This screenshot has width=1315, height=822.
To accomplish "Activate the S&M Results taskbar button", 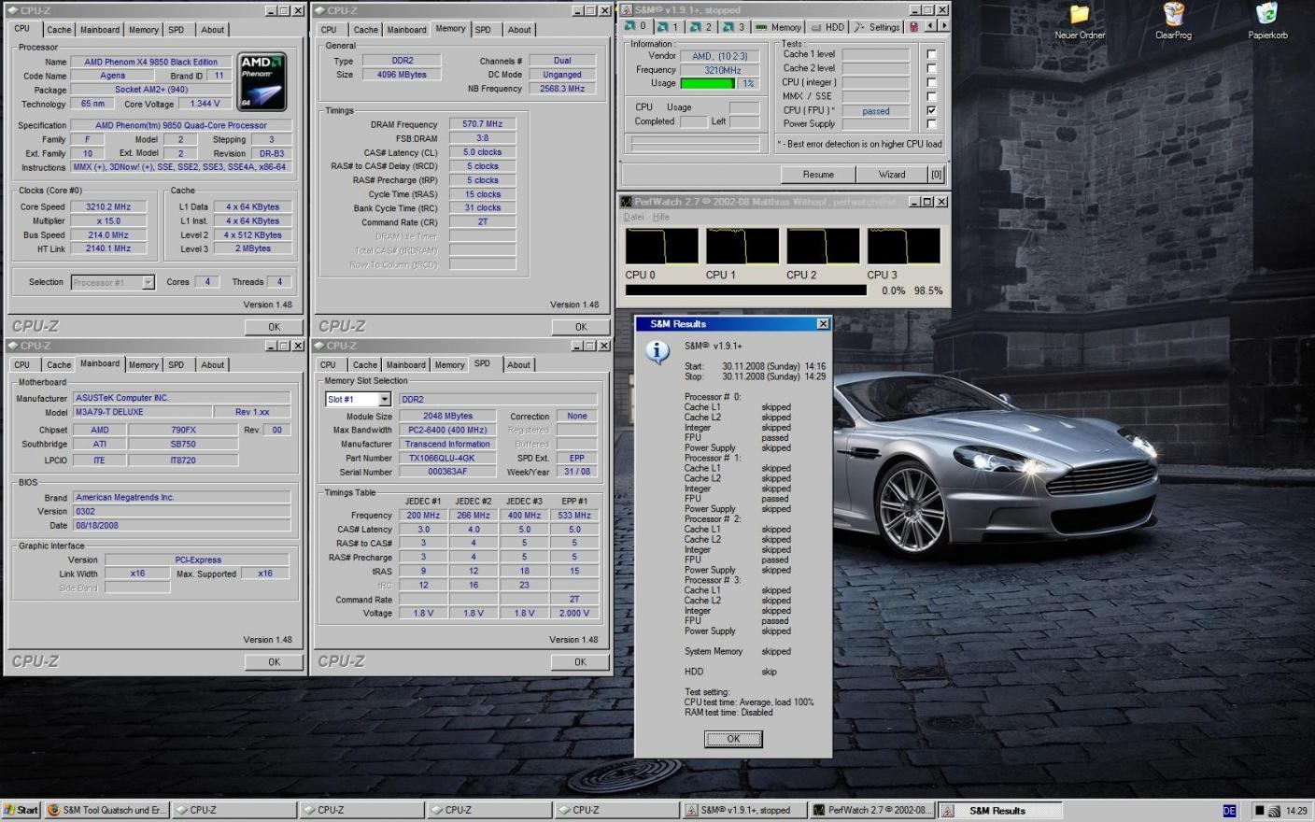I will [x=999, y=810].
